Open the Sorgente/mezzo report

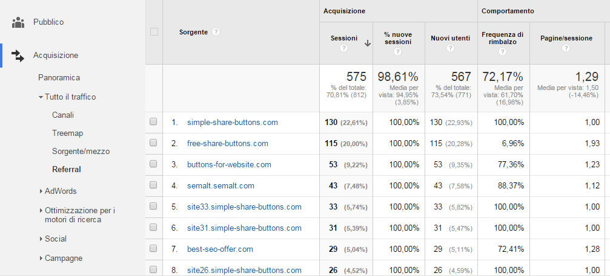pyautogui.click(x=81, y=151)
